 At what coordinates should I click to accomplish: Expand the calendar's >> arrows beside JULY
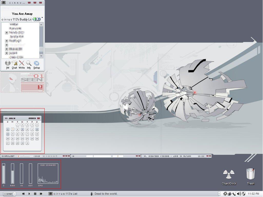pos(6,118)
